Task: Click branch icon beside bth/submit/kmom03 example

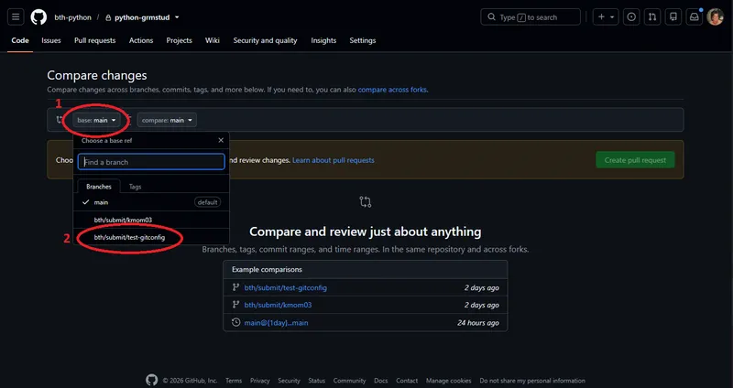Action: point(236,305)
